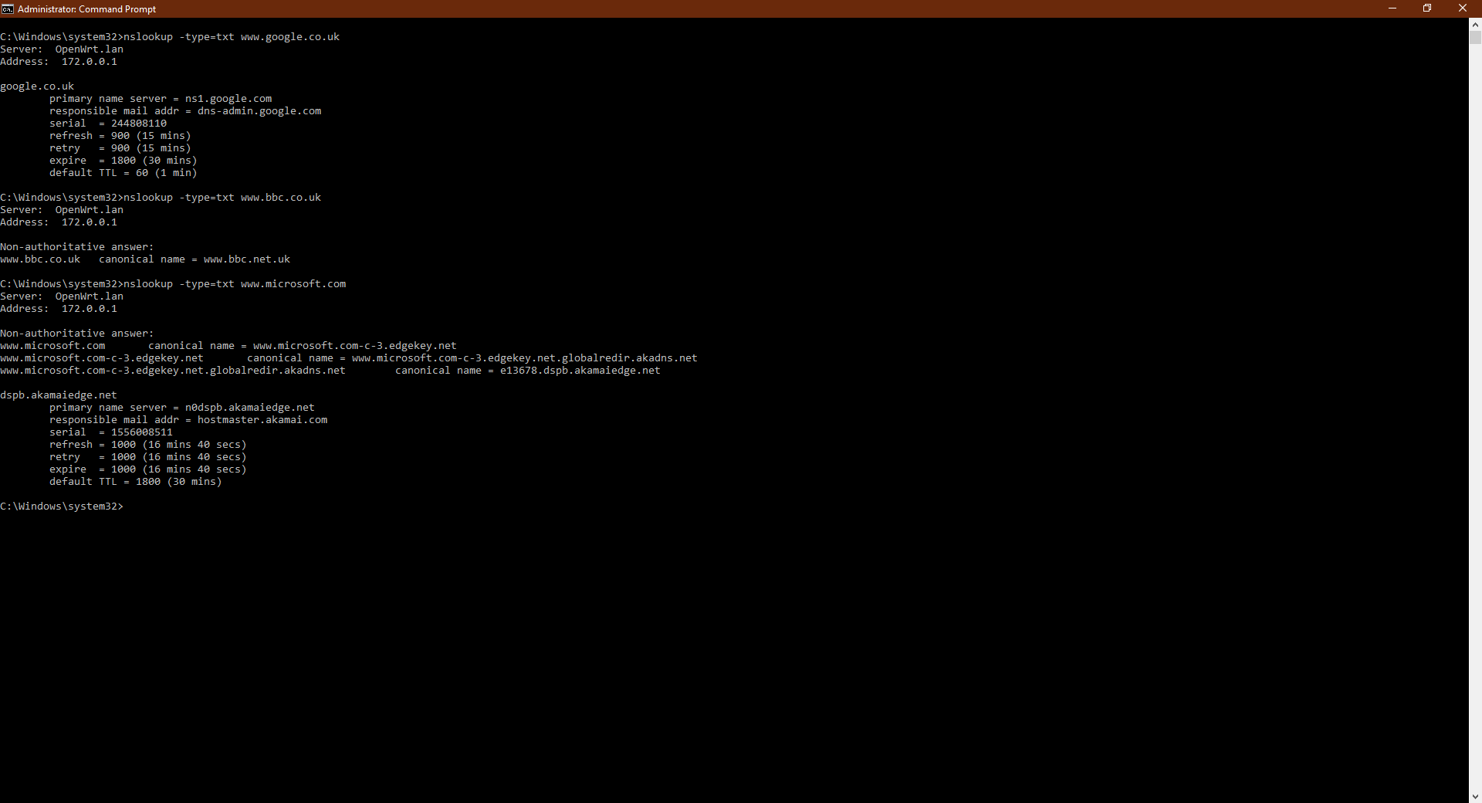This screenshot has height=803, width=1482.
Task: Click the 'serial = 244808110' line
Action: tap(108, 124)
